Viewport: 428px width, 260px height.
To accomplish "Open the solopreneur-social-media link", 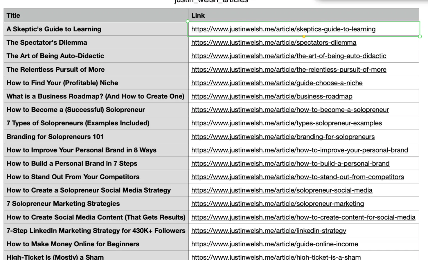I will tap(282, 190).
